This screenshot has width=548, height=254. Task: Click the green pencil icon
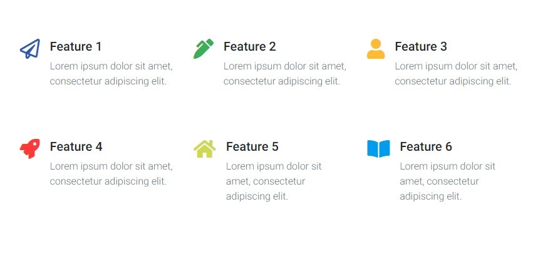[203, 49]
